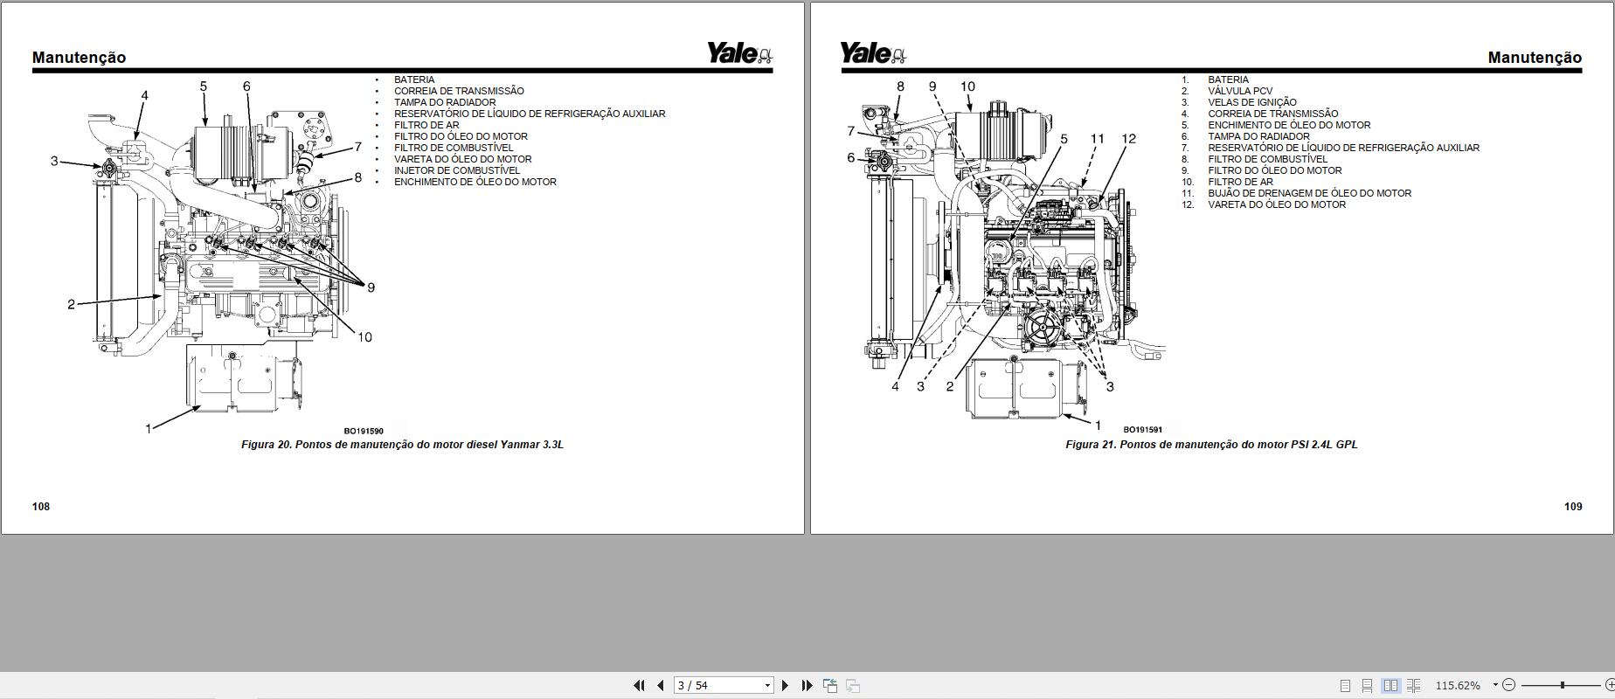Click the PSI engine diagram on page 109
The height and width of the screenshot is (699, 1615).
click(1005, 253)
